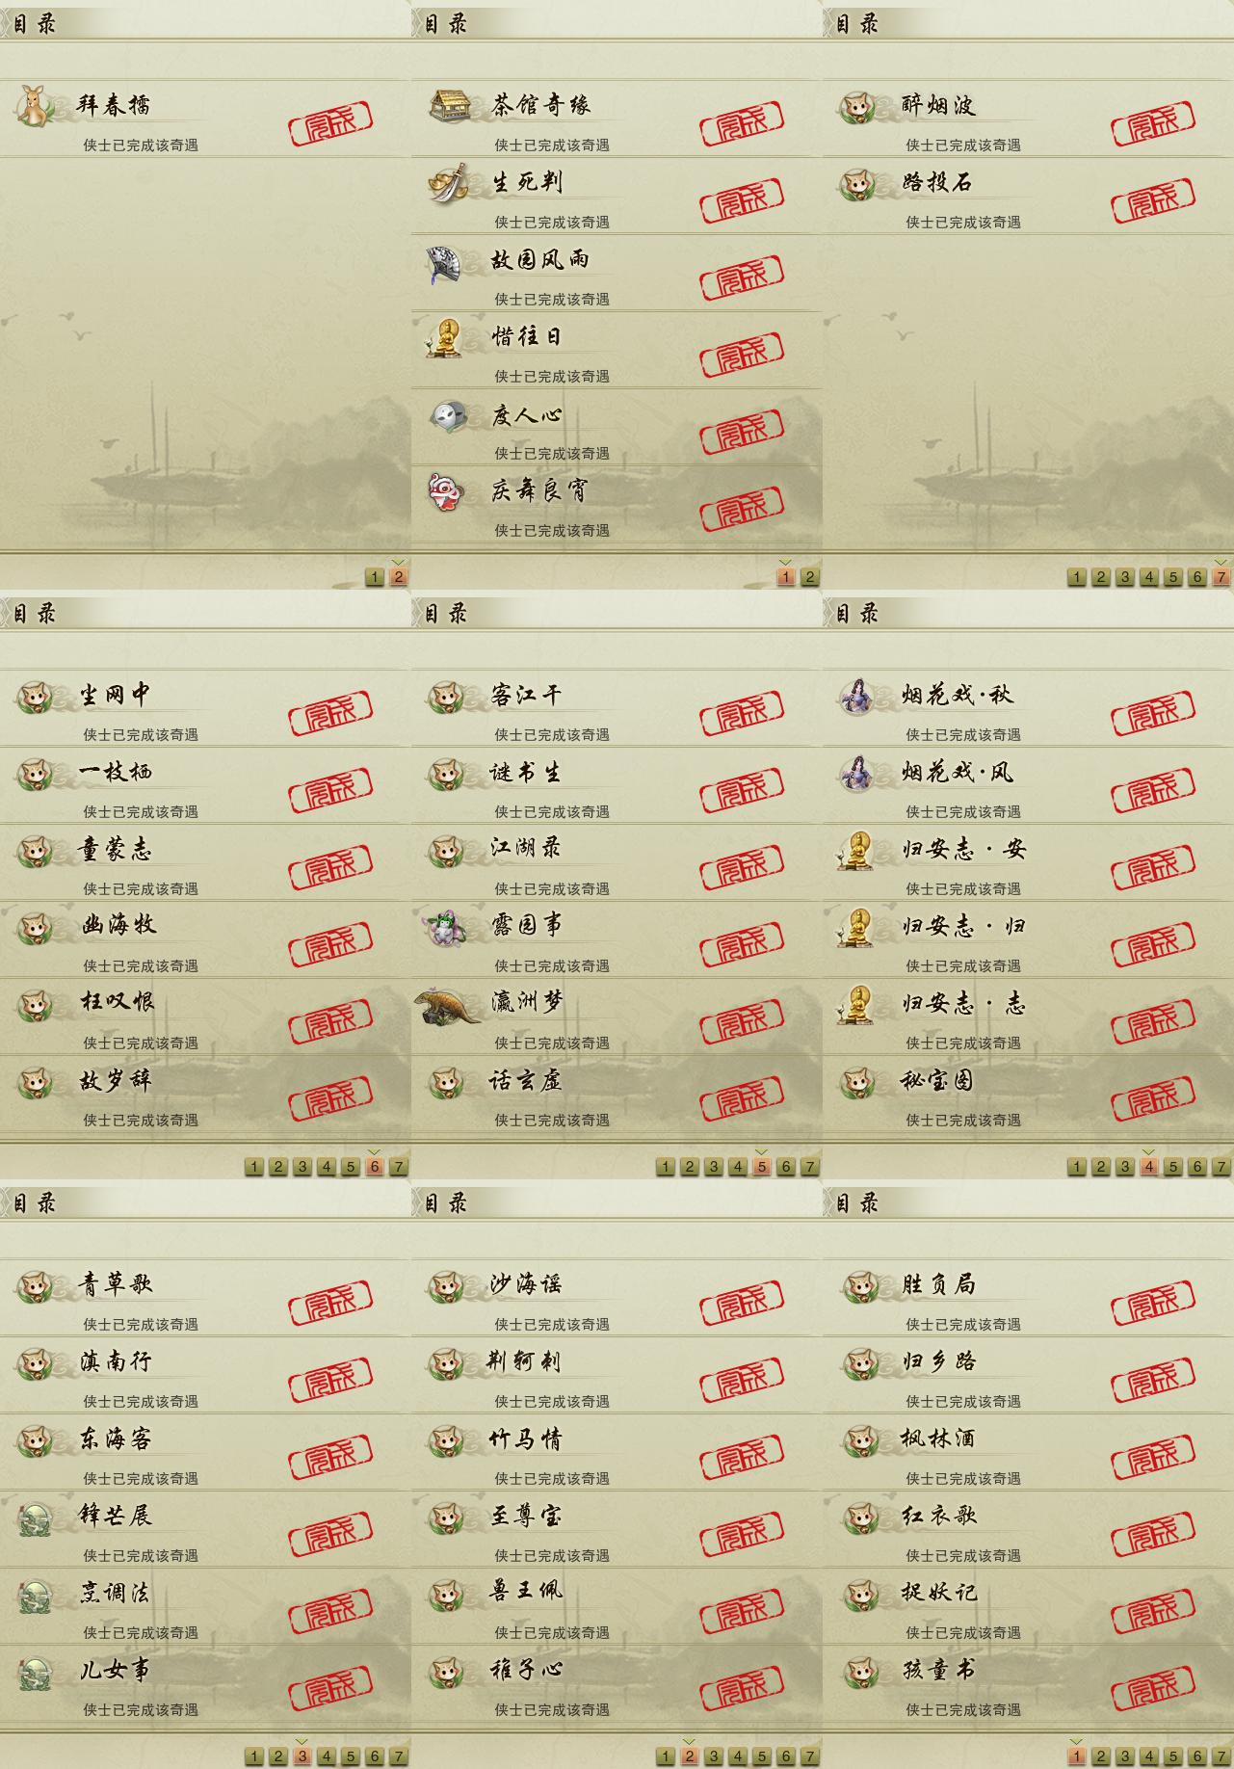Click the red lion icon for 庆舞良宵
Viewport: 1234px width, 1769px height.
(x=445, y=491)
